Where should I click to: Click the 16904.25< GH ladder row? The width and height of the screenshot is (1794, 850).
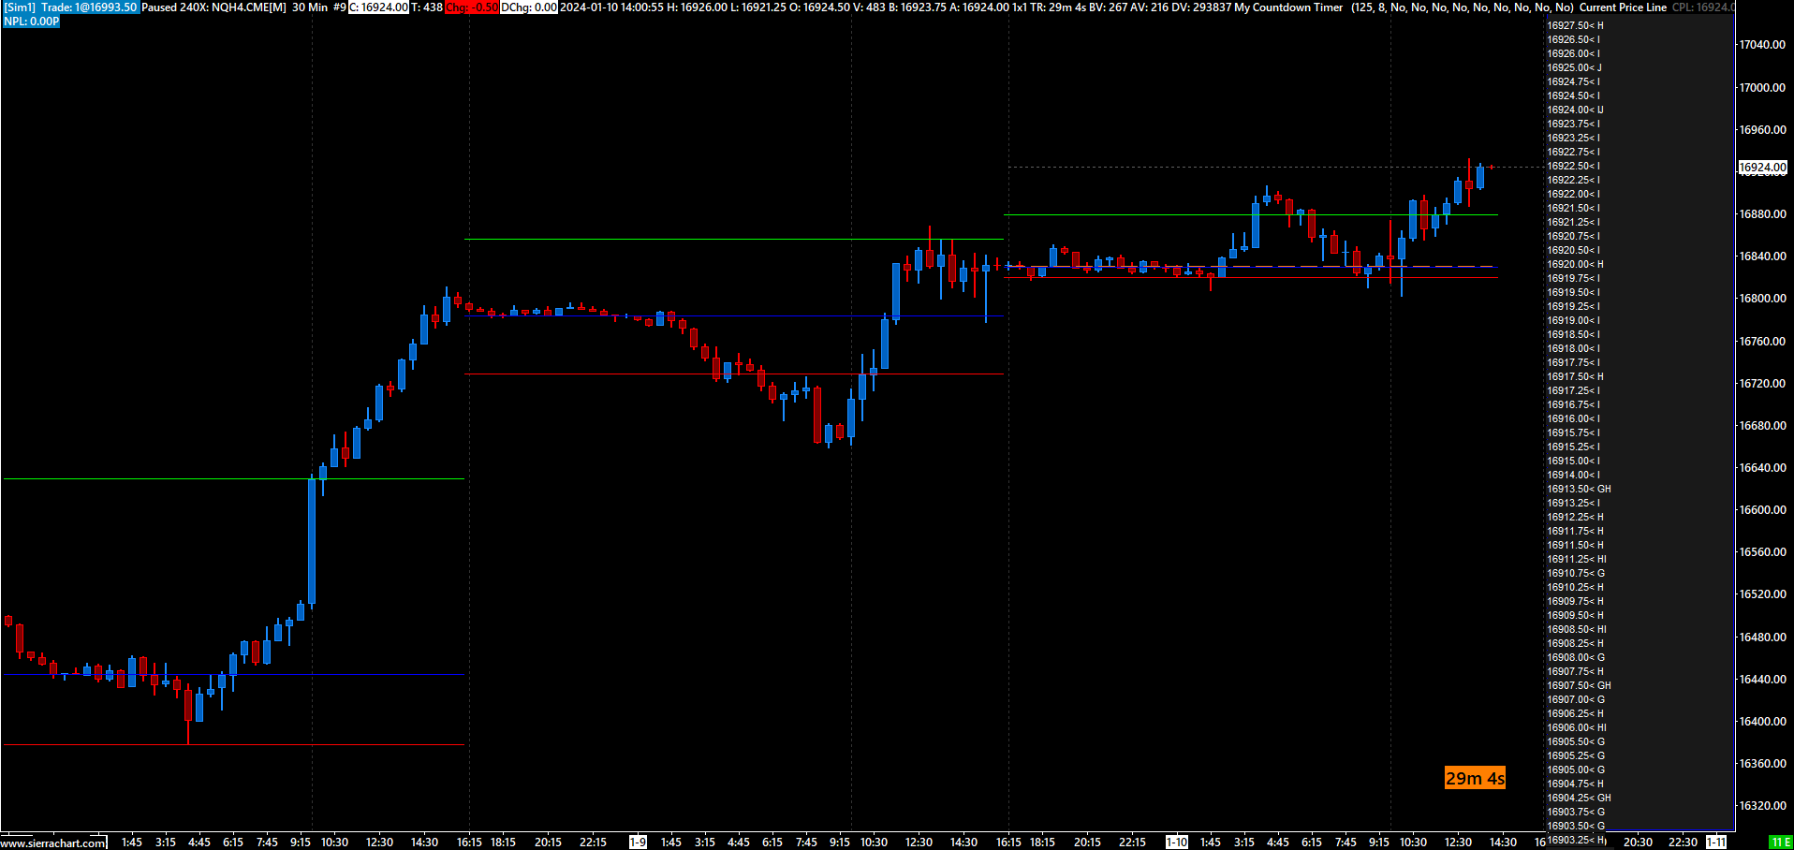[1580, 798]
